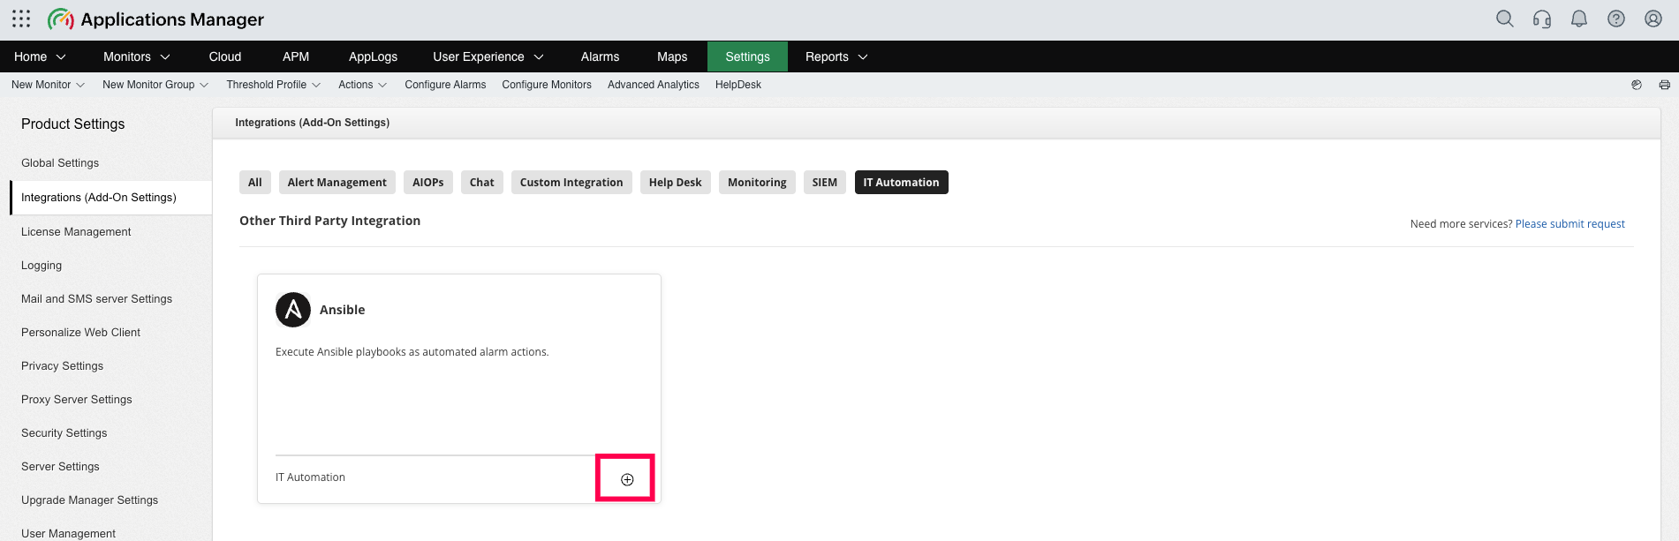Click the Ansible card title
Image resolution: width=1679 pixels, height=541 pixels.
click(x=343, y=310)
